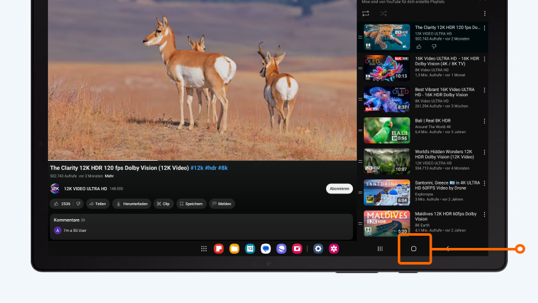Open the playlist's three-dot options menu
Screen dimensions: 538x303
pyautogui.click(x=484, y=13)
